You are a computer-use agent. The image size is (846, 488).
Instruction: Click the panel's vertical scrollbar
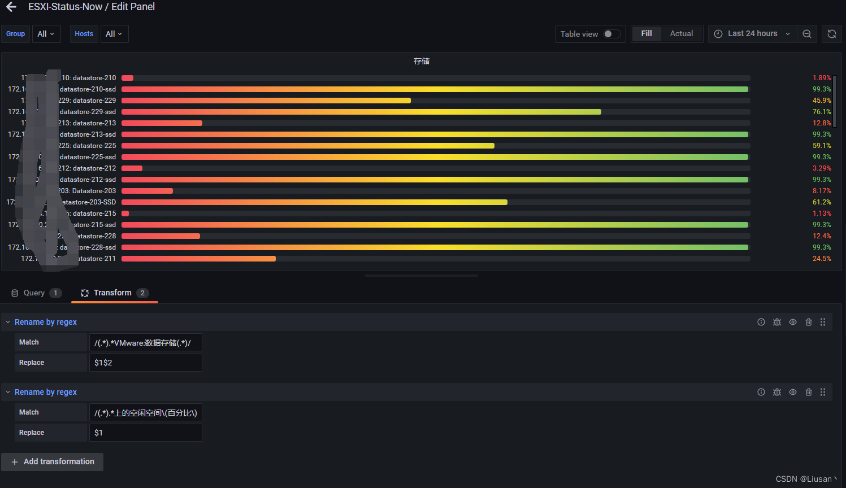[x=835, y=102]
